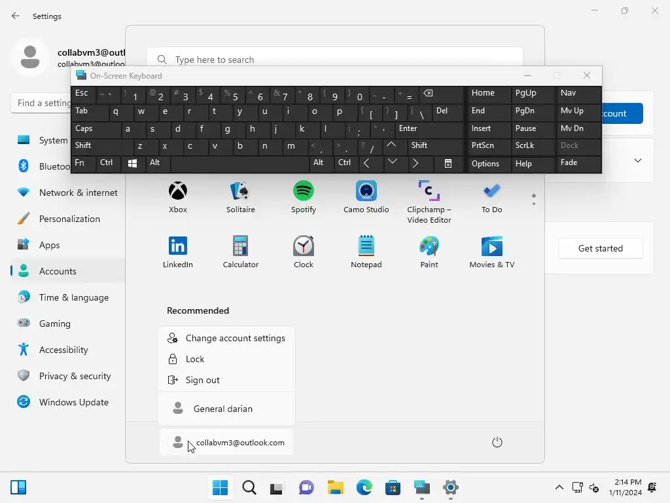The width and height of the screenshot is (670, 503).
Task: Open Movies & TV app
Action: (x=492, y=252)
